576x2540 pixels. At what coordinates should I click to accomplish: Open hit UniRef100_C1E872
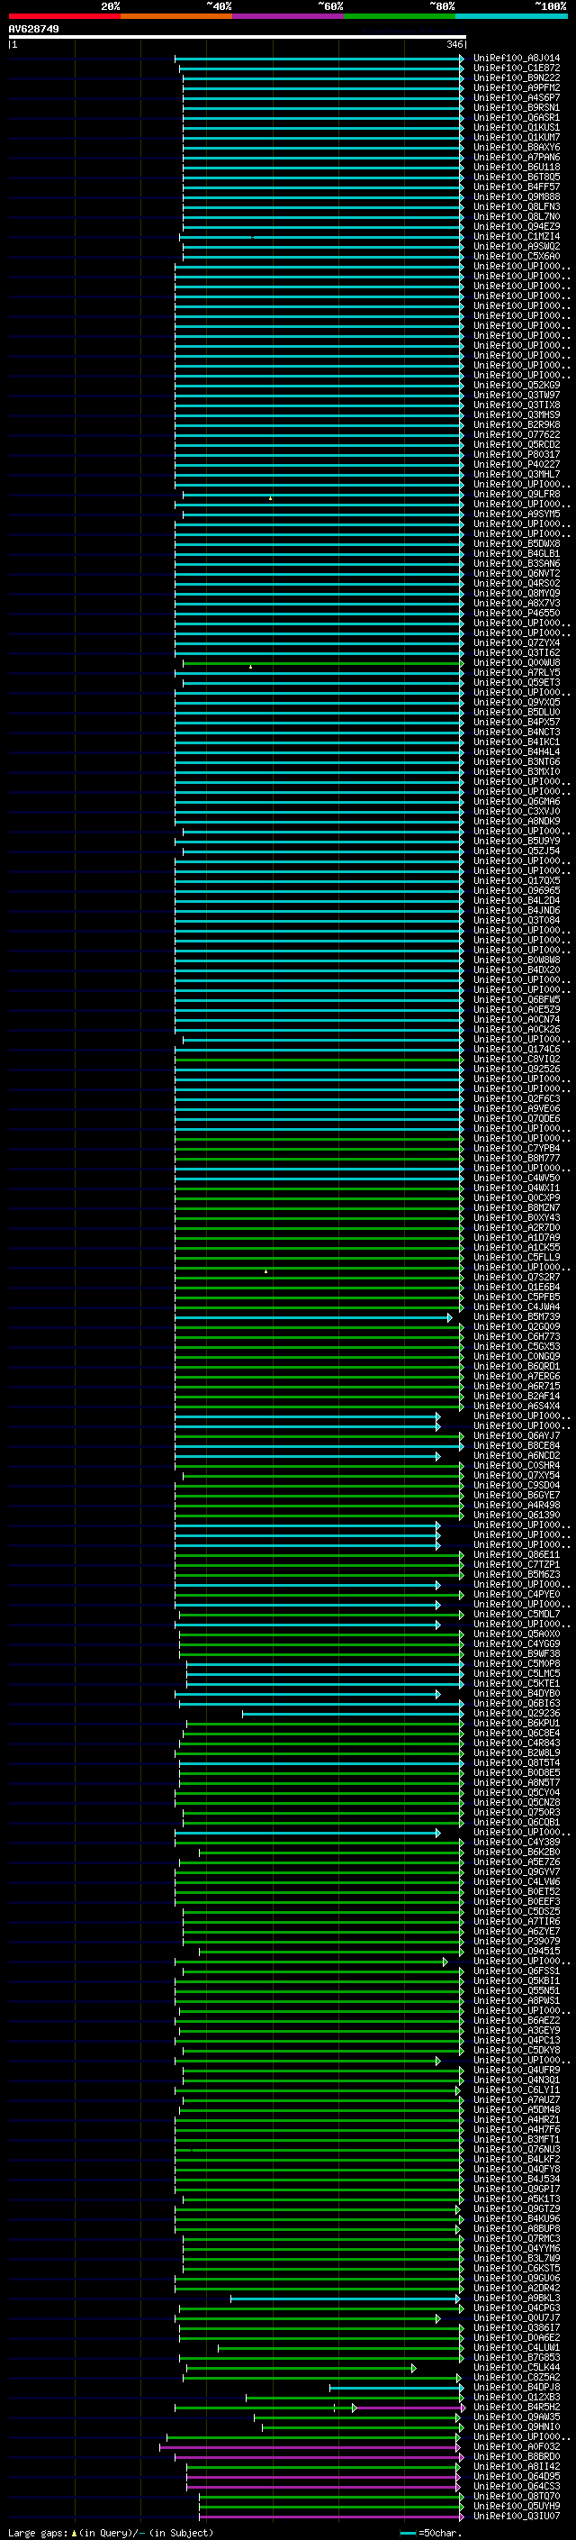click(x=517, y=68)
